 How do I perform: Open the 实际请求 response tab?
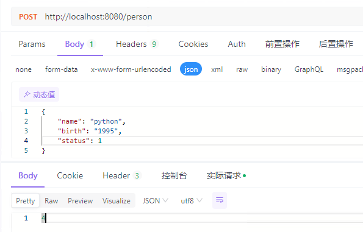coord(226,175)
